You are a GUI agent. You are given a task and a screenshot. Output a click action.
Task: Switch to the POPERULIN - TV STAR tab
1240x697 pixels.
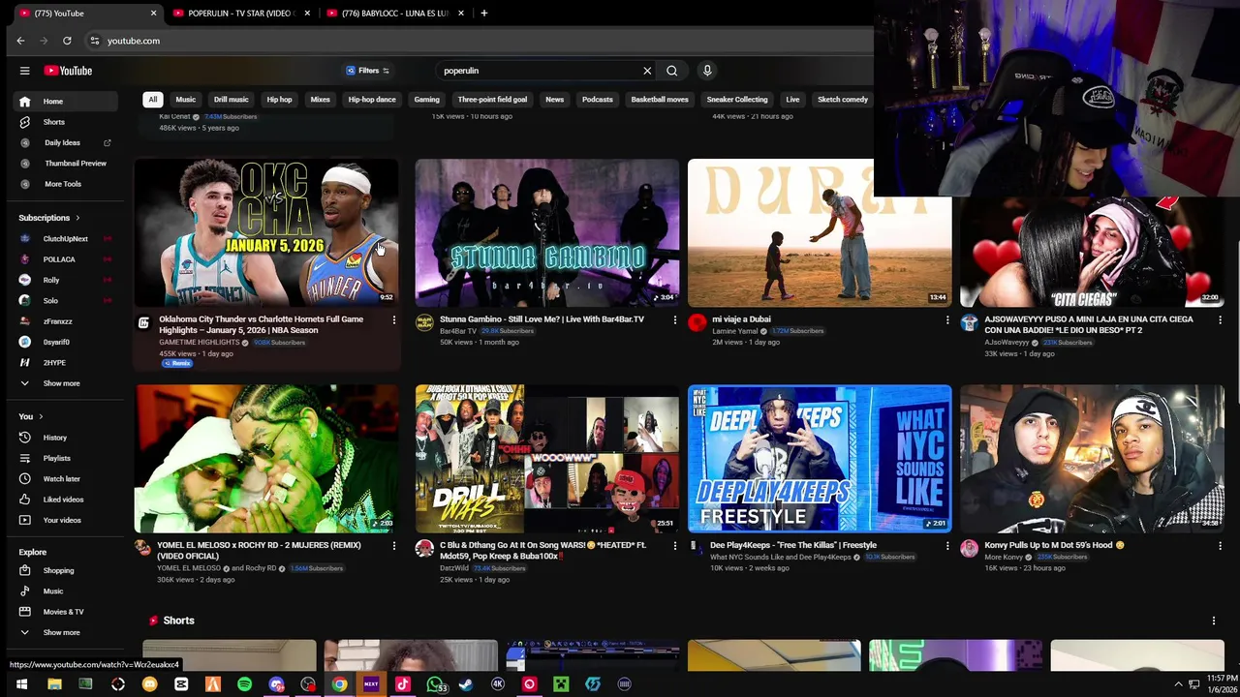tap(239, 14)
